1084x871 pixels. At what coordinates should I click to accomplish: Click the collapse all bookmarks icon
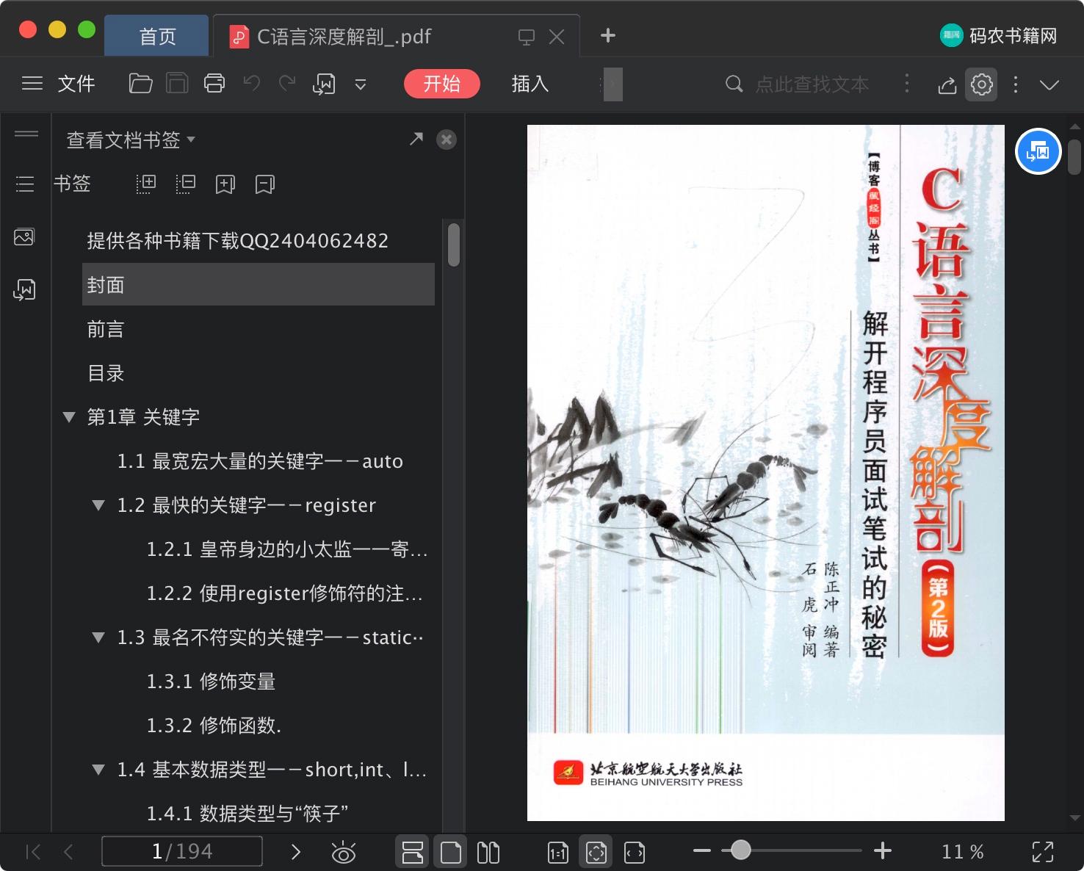coord(186,184)
